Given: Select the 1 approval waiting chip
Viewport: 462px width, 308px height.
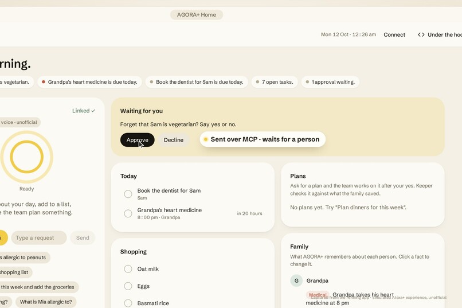Looking at the screenshot, I should coord(330,82).
